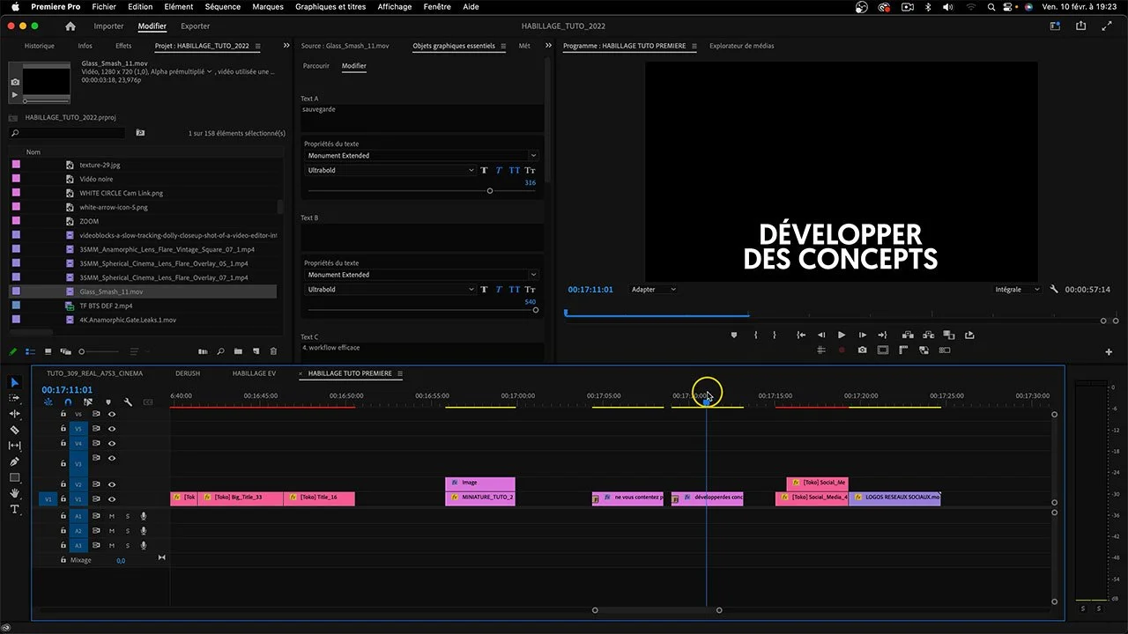Image resolution: width=1128 pixels, height=634 pixels.
Task: Switch to the DERUSH sequence tab
Action: coord(188,373)
